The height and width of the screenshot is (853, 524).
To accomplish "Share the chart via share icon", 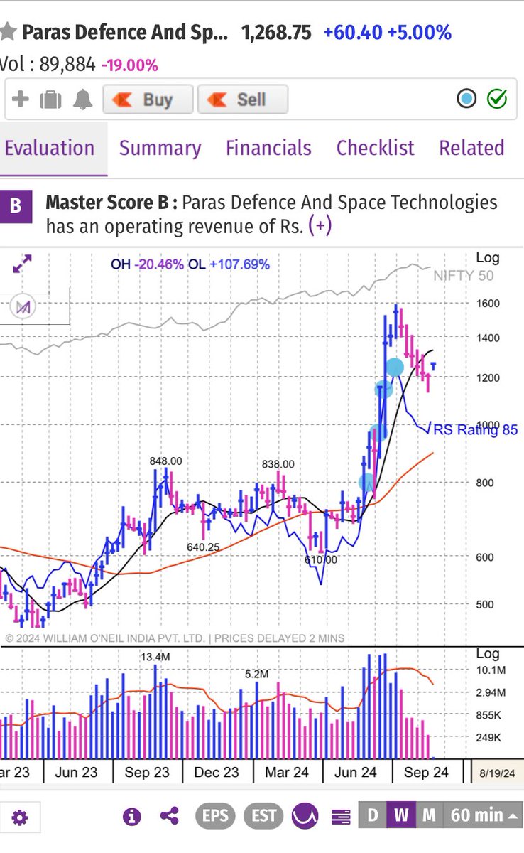I will coord(169,816).
